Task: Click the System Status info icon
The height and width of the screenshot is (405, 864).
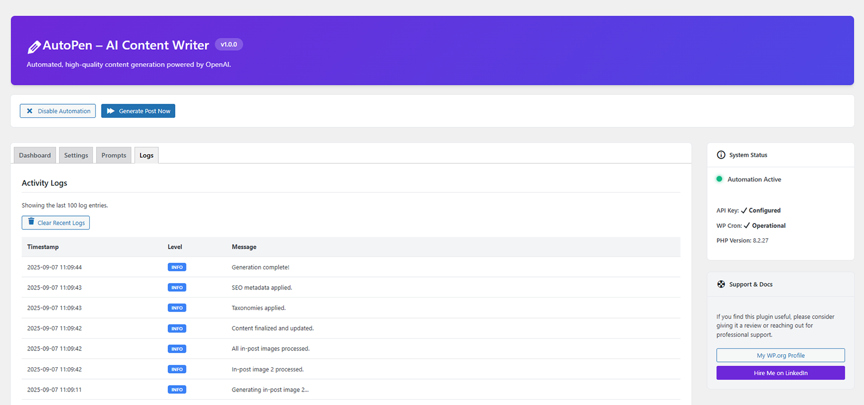Action: point(721,155)
